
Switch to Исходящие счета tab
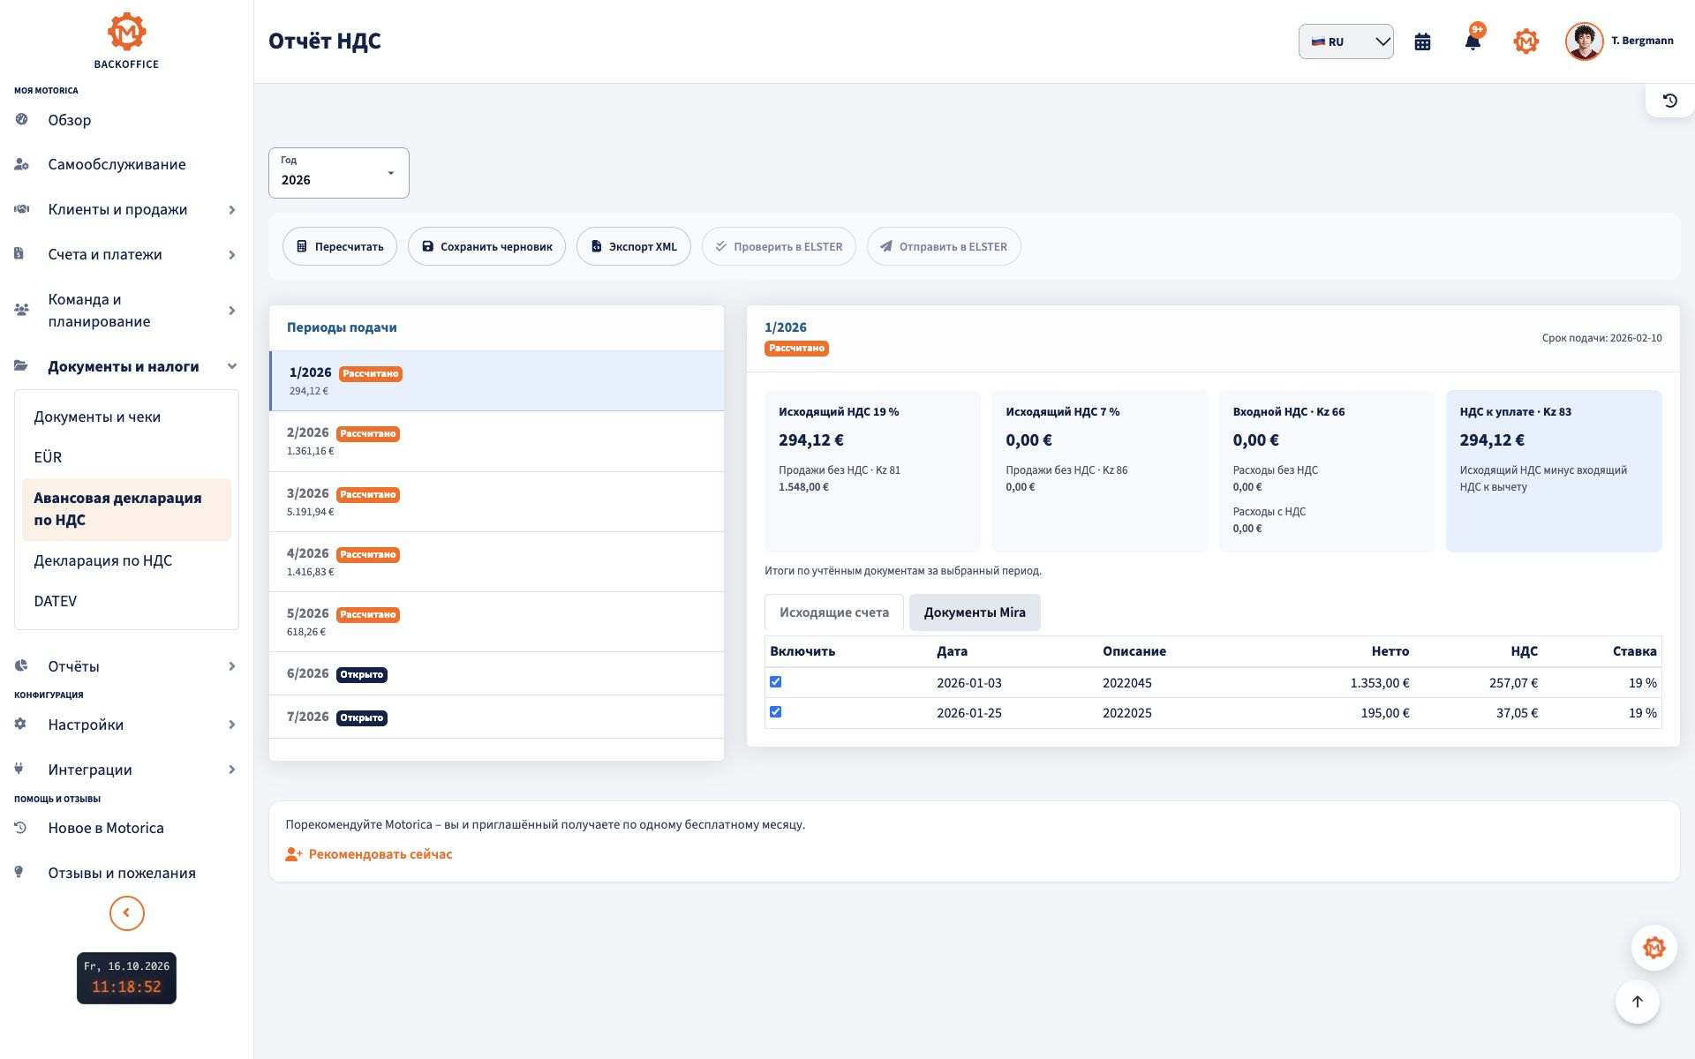tap(833, 612)
